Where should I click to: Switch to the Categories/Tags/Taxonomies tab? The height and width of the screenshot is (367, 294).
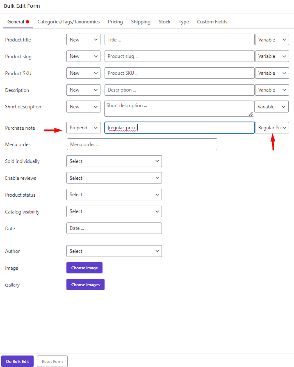click(x=68, y=22)
